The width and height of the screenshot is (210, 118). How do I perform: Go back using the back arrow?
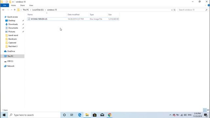[x=3, y=10]
